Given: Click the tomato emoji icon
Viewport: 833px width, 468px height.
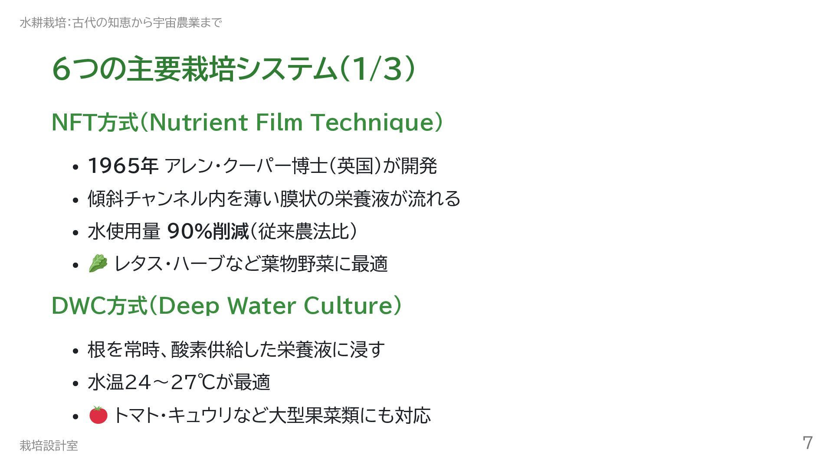Looking at the screenshot, I should click(98, 415).
